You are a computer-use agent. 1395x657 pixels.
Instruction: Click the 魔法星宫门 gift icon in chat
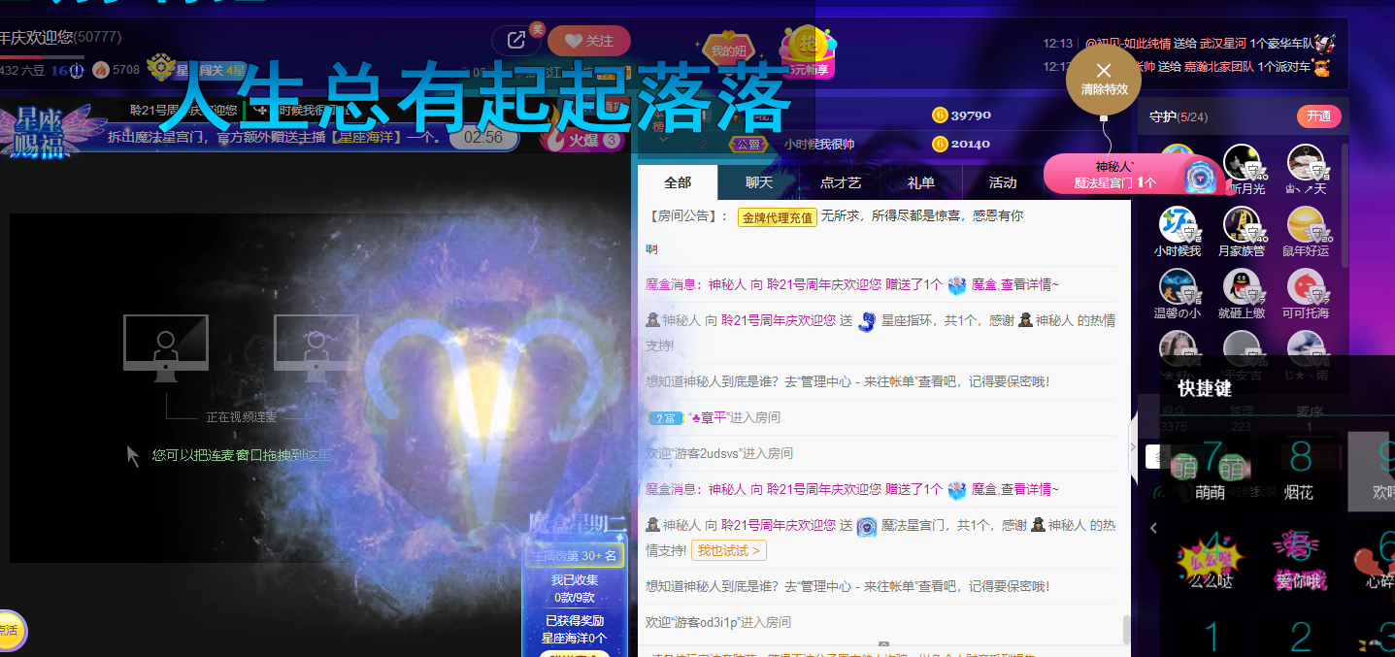[867, 526]
